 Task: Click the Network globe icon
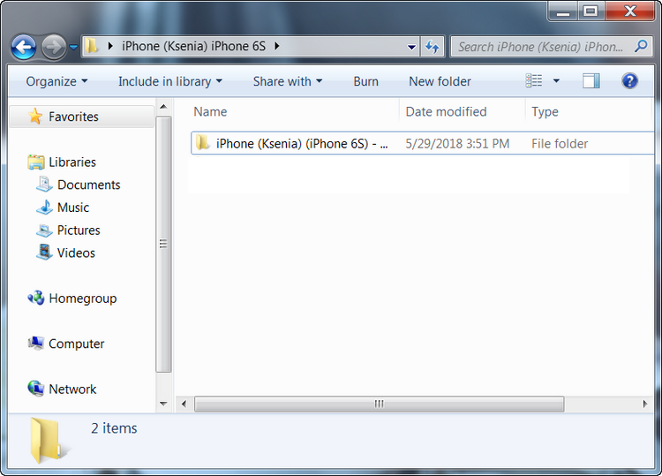click(36, 389)
